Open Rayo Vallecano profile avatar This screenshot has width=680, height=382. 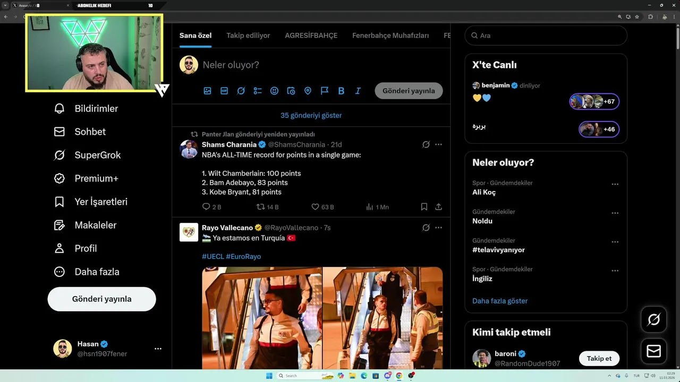189,232
